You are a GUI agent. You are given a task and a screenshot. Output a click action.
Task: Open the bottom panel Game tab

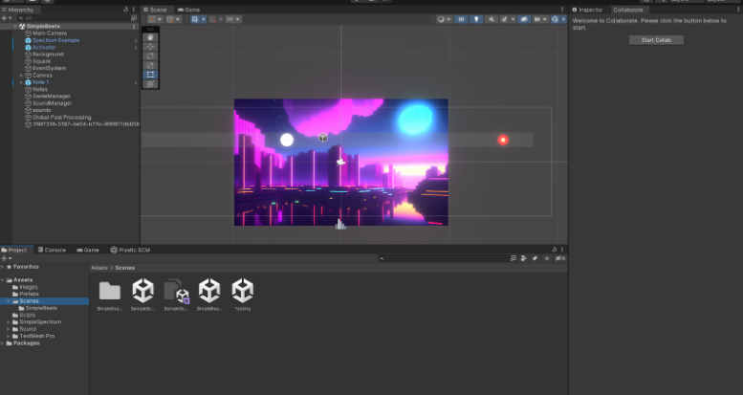point(88,250)
